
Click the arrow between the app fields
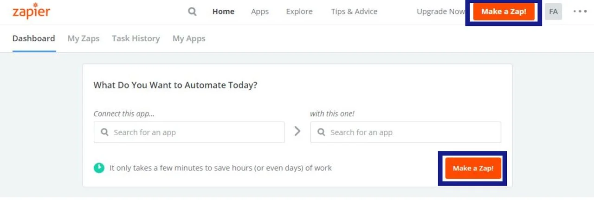[x=297, y=131]
